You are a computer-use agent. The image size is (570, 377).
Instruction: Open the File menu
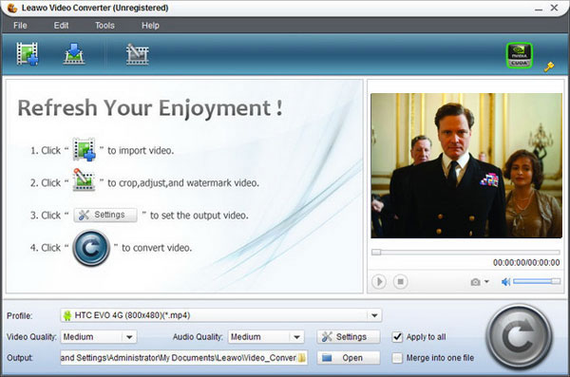click(x=20, y=26)
